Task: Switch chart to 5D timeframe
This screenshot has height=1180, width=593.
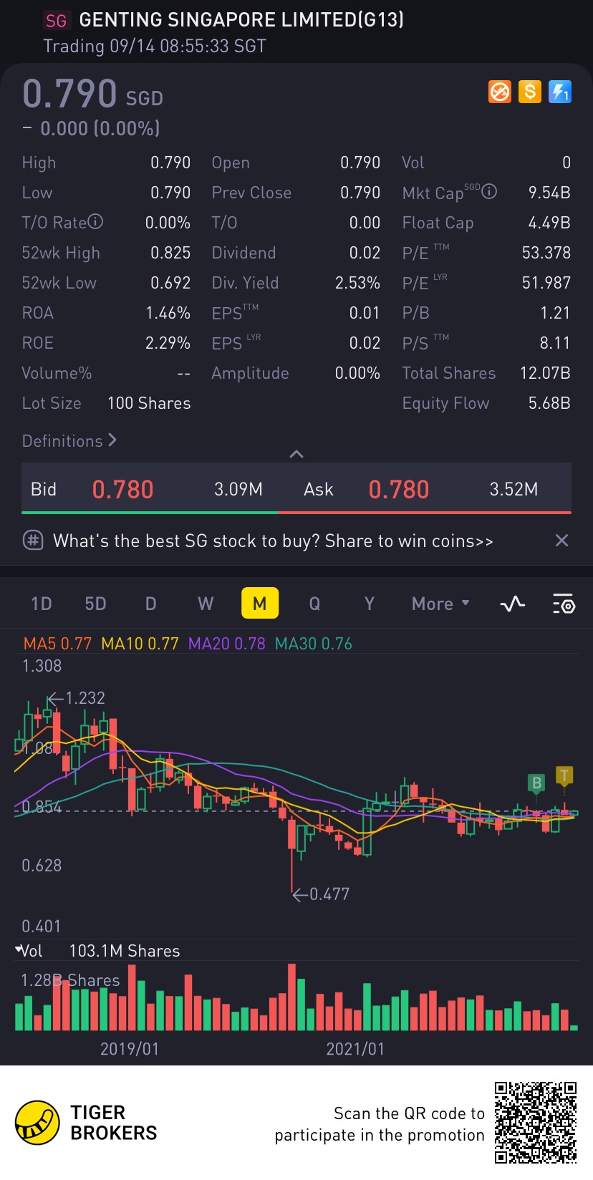Action: (x=95, y=604)
